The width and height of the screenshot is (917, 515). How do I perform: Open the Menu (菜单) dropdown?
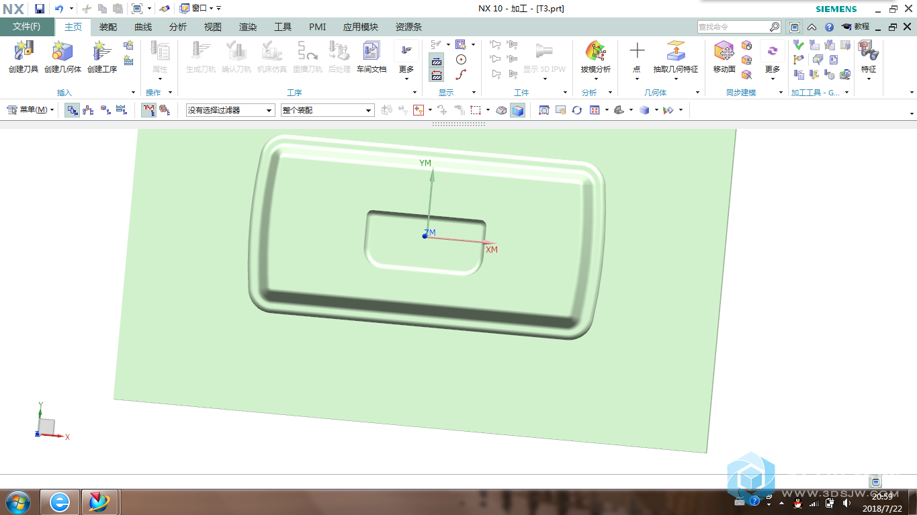(x=30, y=110)
